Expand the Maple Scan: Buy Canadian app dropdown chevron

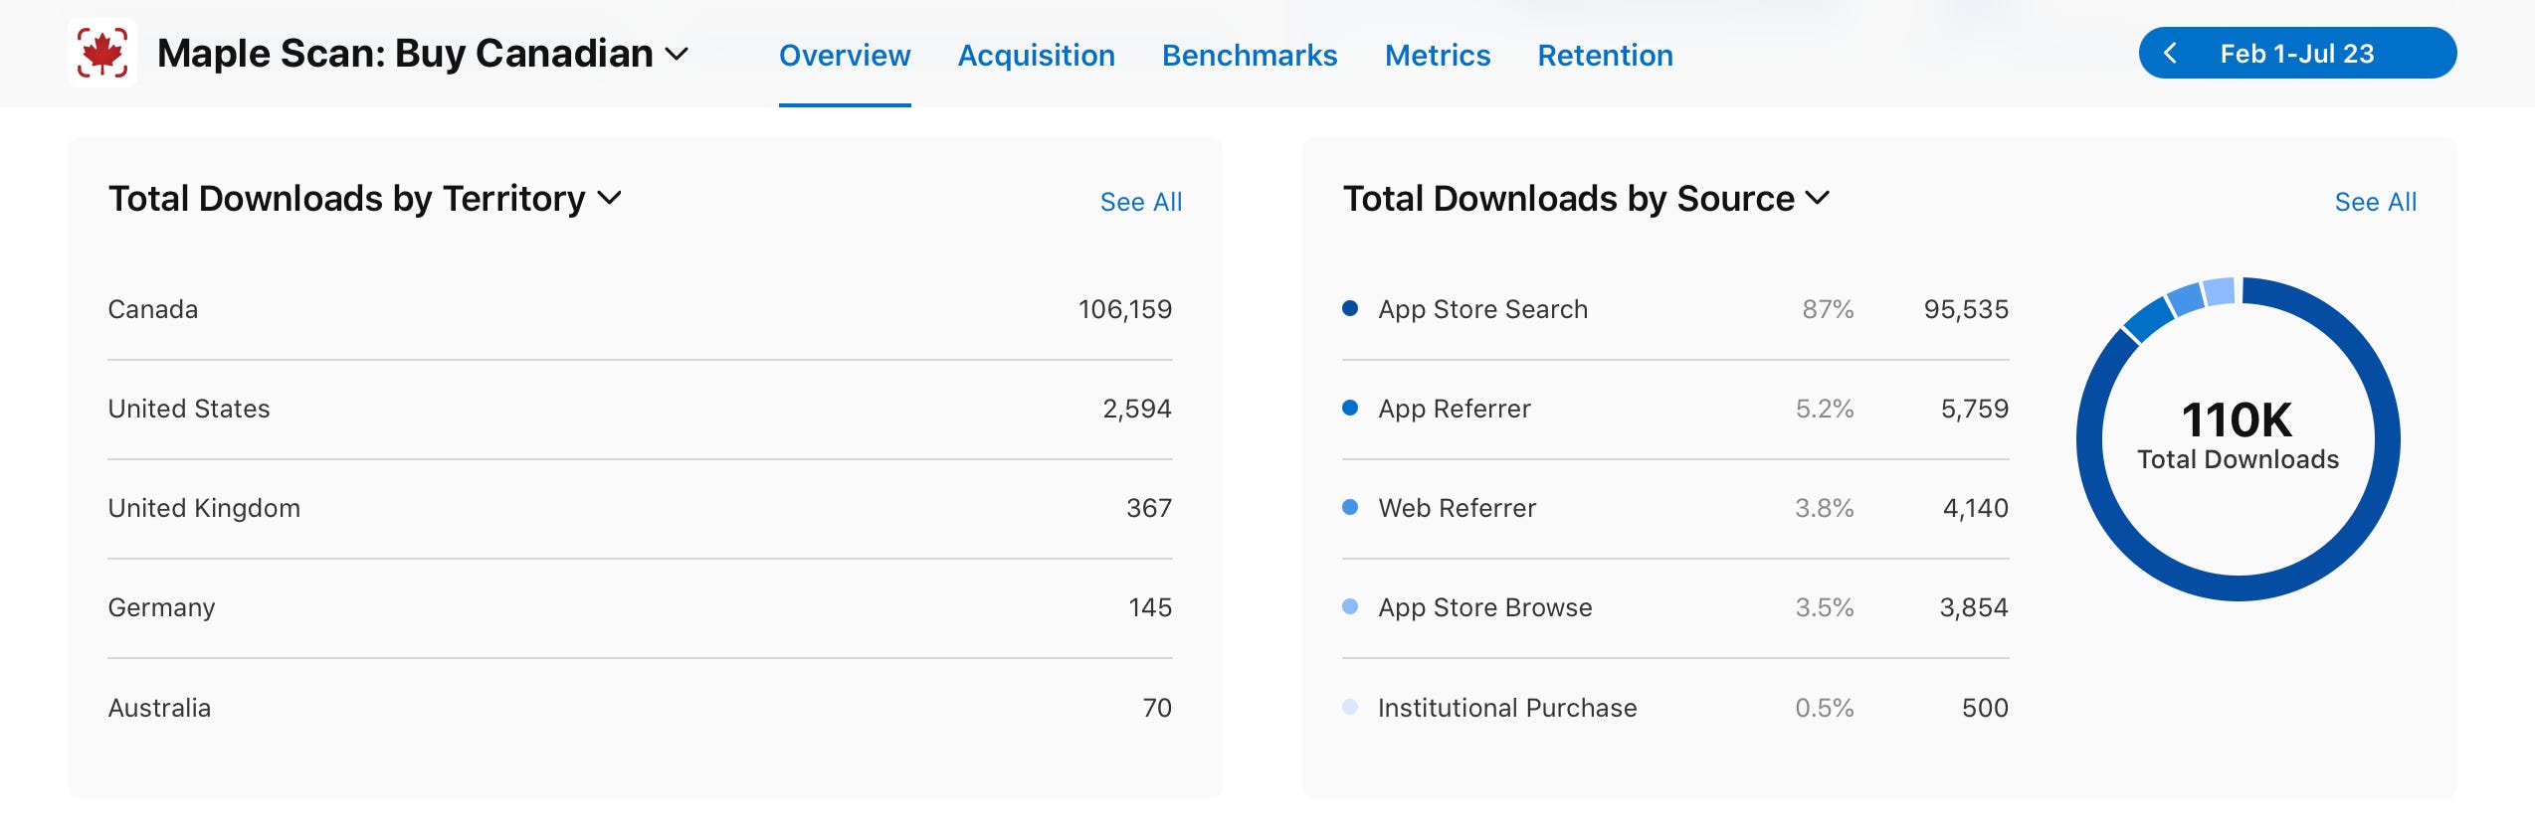[677, 55]
